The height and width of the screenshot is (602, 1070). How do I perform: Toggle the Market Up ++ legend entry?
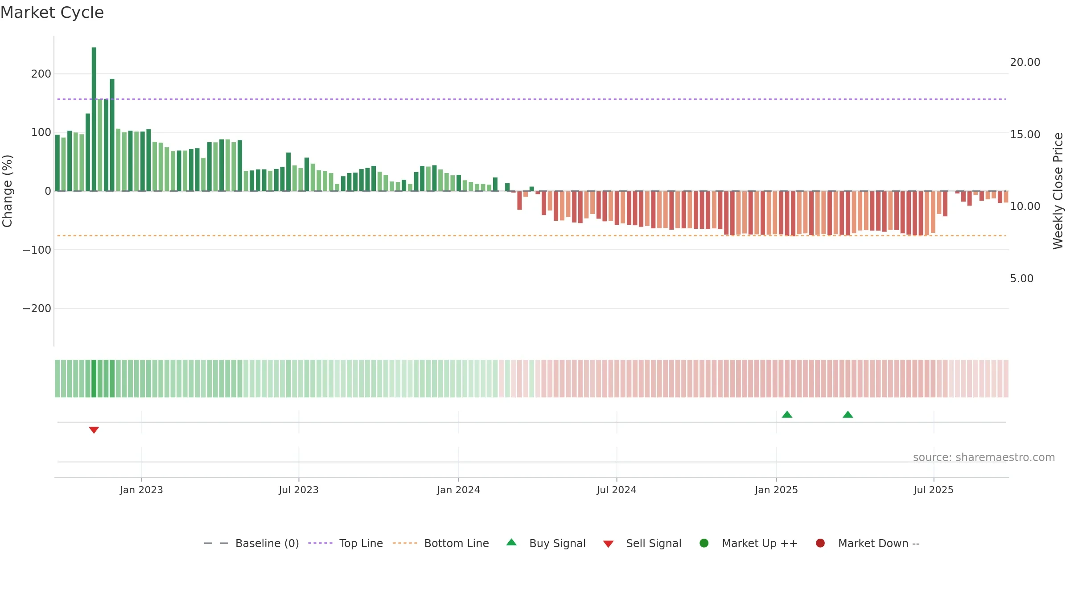[749, 543]
